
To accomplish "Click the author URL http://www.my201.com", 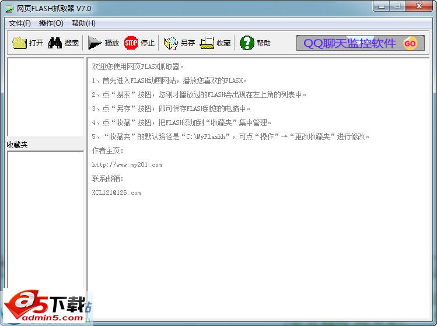I will pos(127,164).
